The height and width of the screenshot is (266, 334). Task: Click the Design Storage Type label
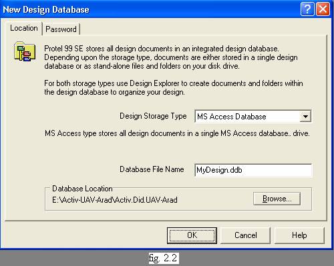(153, 116)
